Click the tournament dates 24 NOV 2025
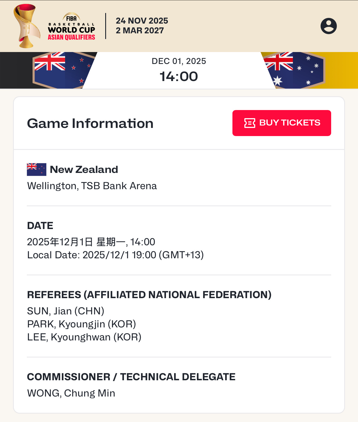The width and height of the screenshot is (358, 422). point(142,21)
